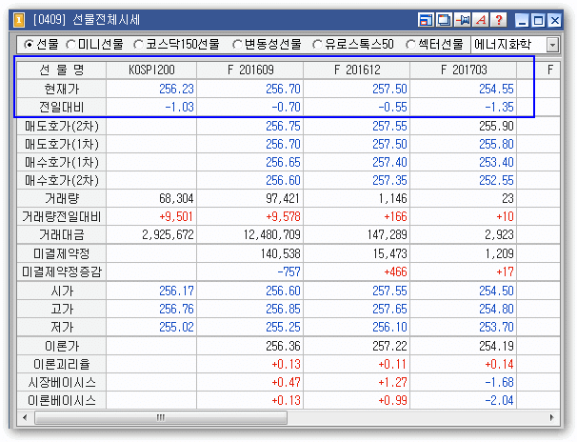Click the open interest 140,538
Viewport: 577px width, 442px height.
(x=281, y=253)
